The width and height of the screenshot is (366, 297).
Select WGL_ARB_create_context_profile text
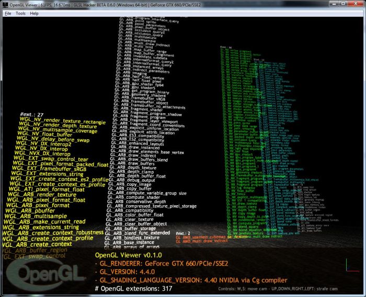(x=48, y=239)
